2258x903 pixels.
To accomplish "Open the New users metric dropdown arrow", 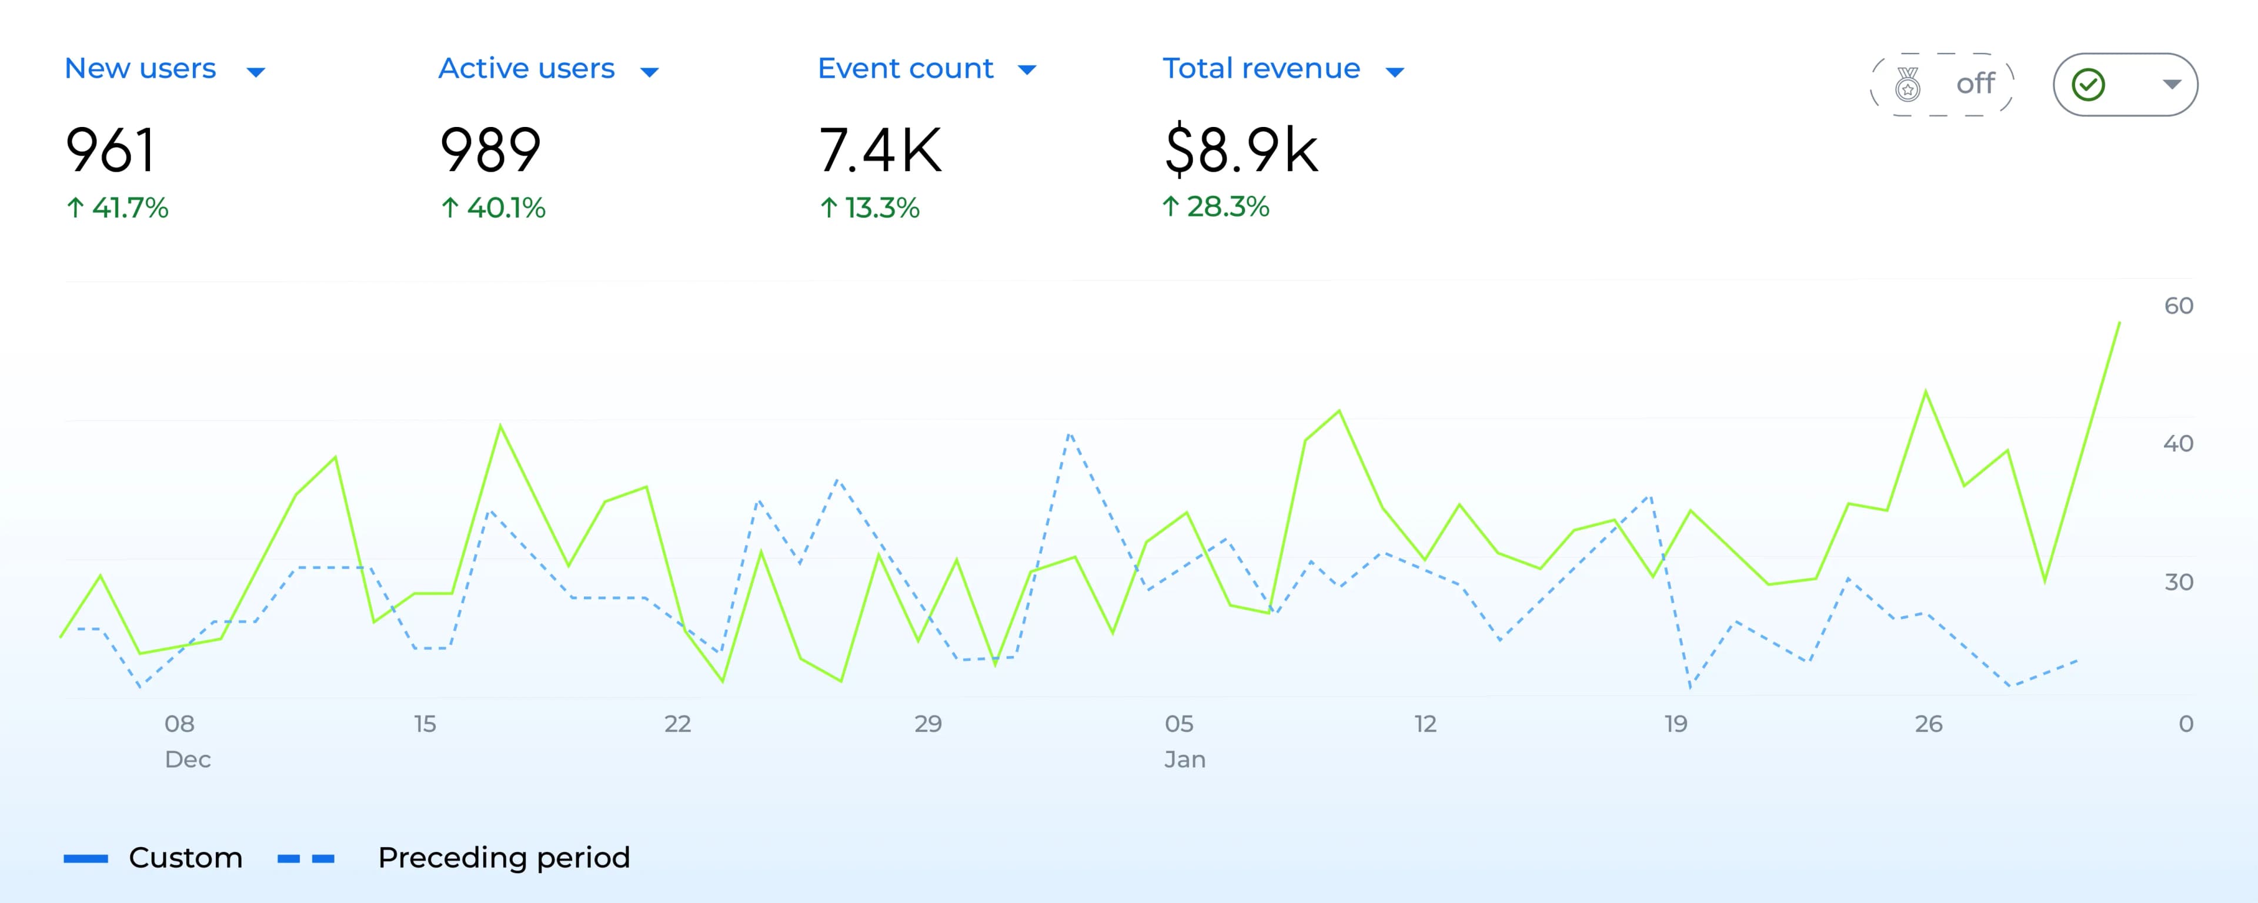I will [256, 72].
